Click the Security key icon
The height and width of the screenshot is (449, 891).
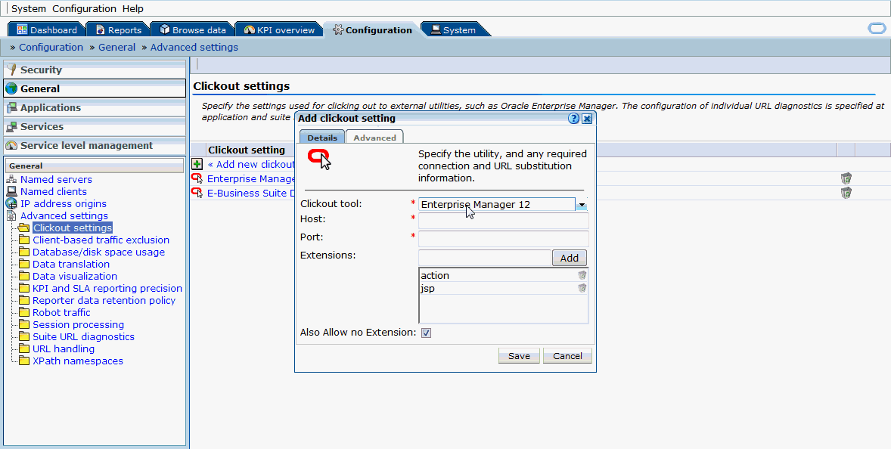[11, 70]
